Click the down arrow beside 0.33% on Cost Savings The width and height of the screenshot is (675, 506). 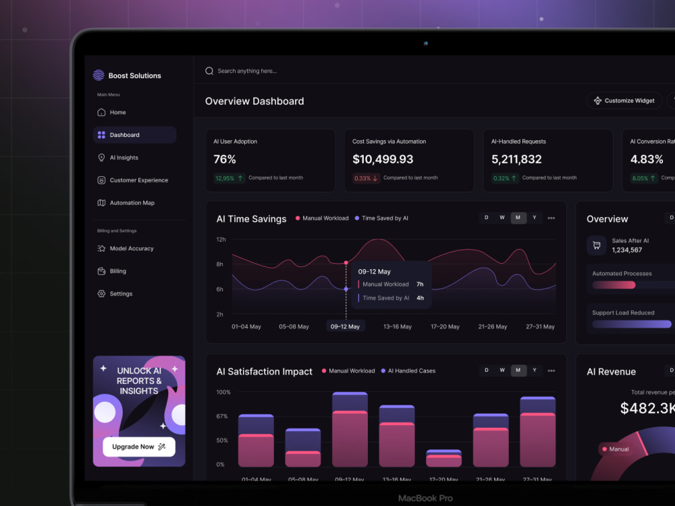point(375,178)
